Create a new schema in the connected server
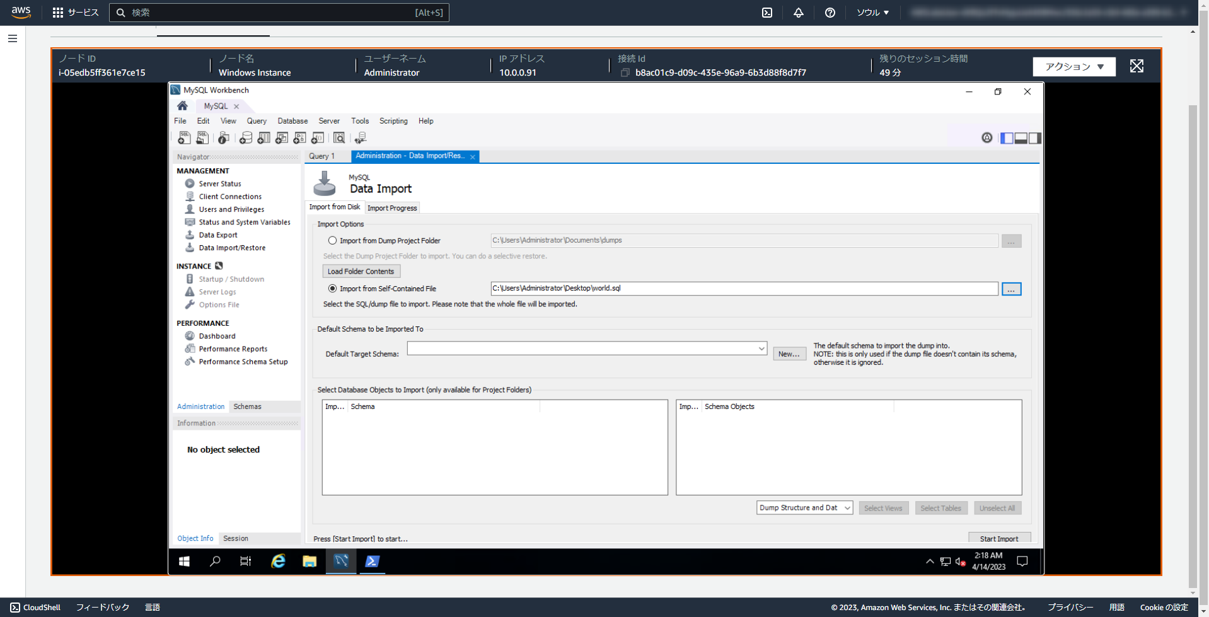Screen dimensions: 1209x617 point(246,137)
